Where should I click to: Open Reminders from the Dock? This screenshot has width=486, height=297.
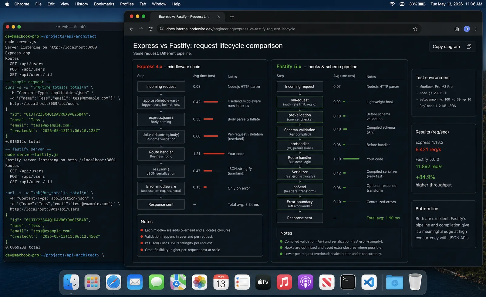pos(242,282)
